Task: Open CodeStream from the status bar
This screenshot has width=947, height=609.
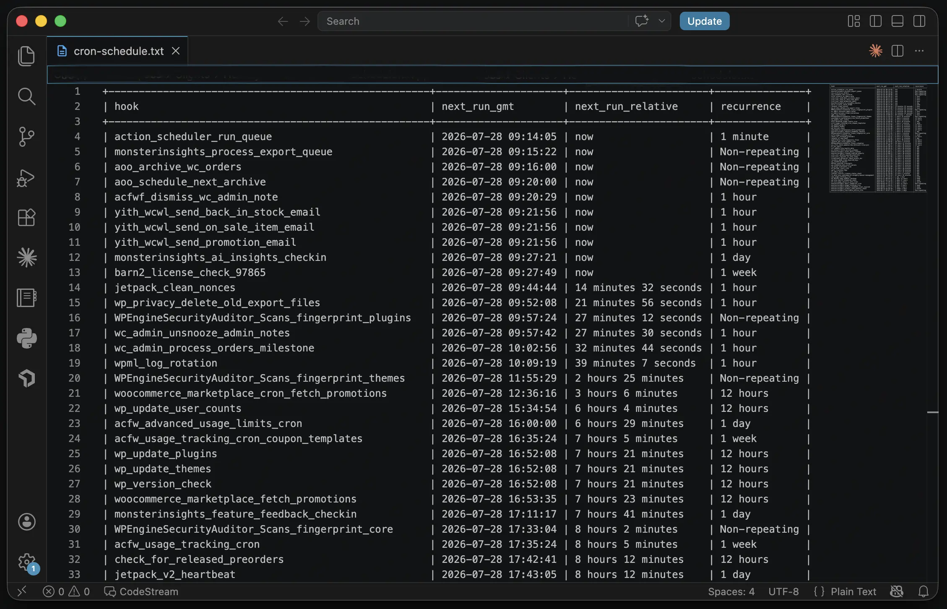Action: [141, 591]
